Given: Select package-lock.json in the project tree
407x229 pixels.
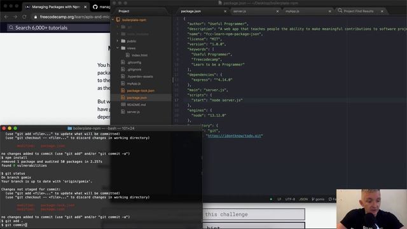Looking at the screenshot, I should pyautogui.click(x=141, y=90).
